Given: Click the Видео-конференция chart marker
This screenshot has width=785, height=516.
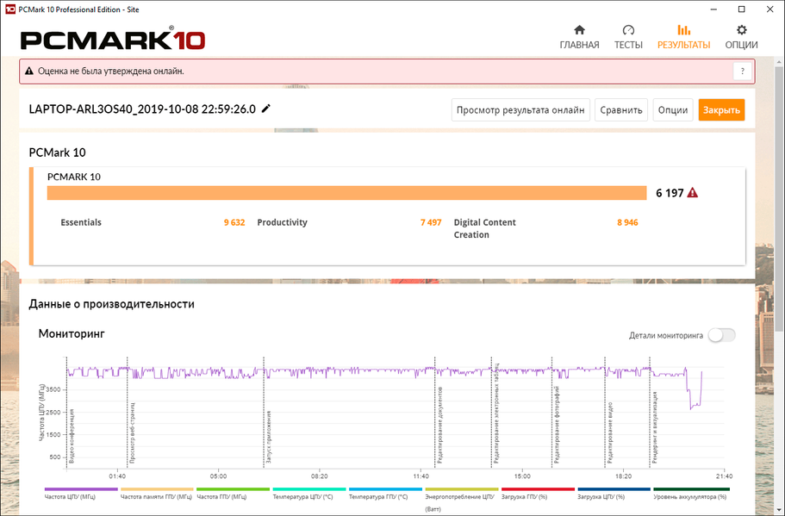Looking at the screenshot, I should (x=72, y=436).
